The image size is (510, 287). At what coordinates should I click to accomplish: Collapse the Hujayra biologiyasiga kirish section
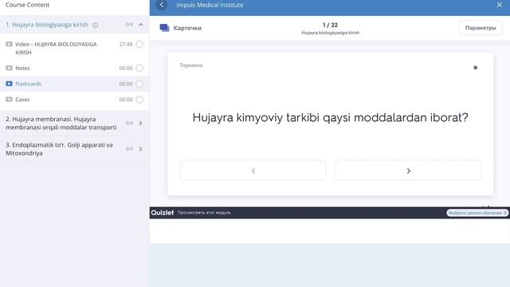[x=140, y=25]
